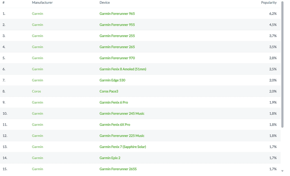
Task: Open the Garmin Fenix 6X Pro link
Action: coord(115,125)
